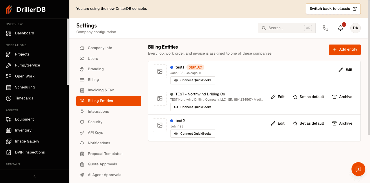Screen dimensions: 370x183
Task: Click the test1 blue color dot
Action: click(x=172, y=67)
